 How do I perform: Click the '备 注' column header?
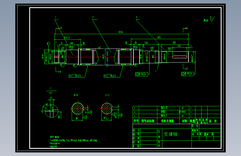(213, 121)
